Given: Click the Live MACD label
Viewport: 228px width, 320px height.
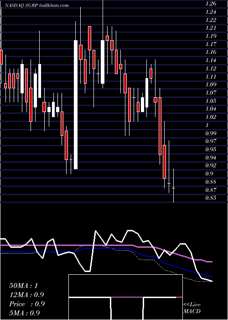Looking at the screenshot, I should pyautogui.click(x=192, y=308).
